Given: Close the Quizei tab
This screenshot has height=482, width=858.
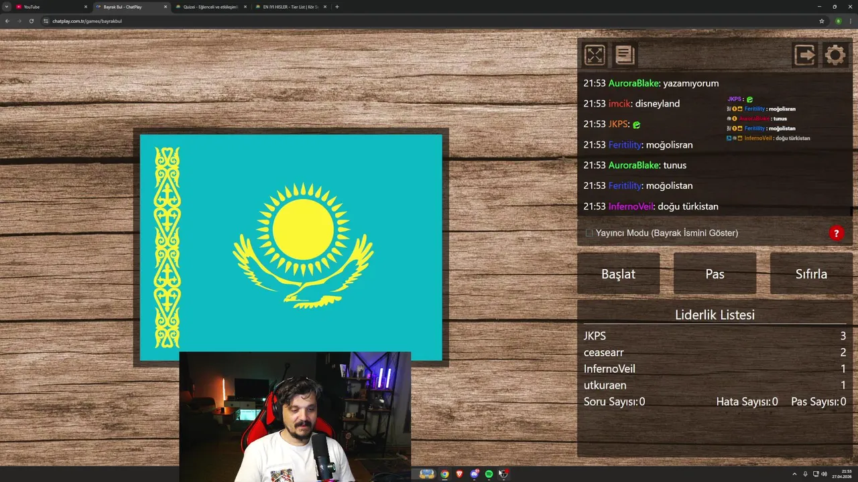Looking at the screenshot, I should [x=245, y=7].
